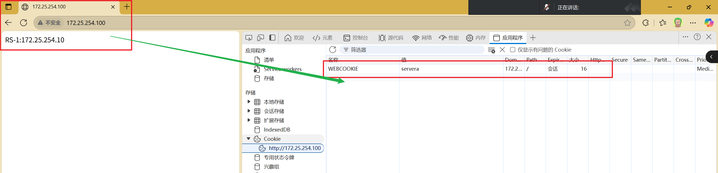
Task: Toggle the DevTools activity bar dock
Action: [x=272, y=38]
